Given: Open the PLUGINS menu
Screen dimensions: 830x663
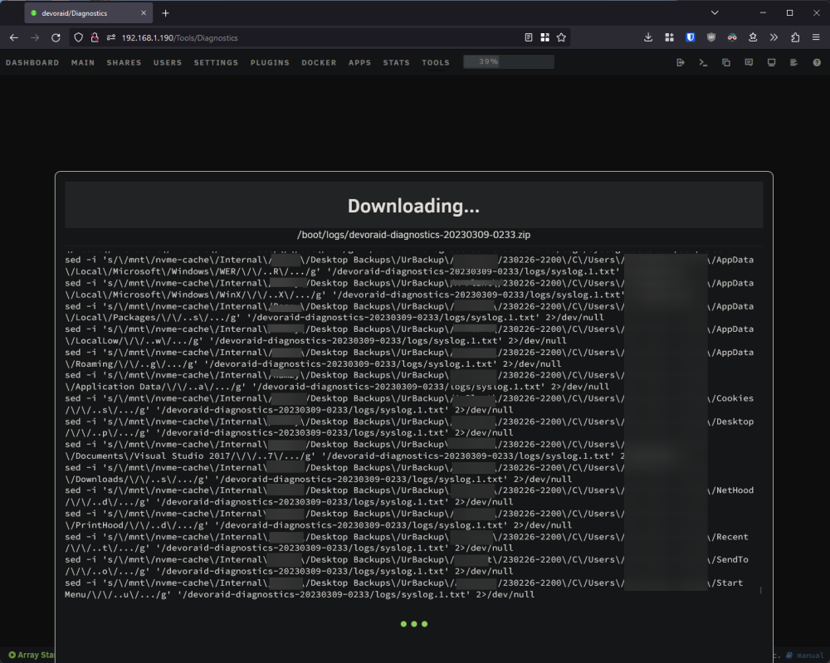Looking at the screenshot, I should tap(270, 62).
